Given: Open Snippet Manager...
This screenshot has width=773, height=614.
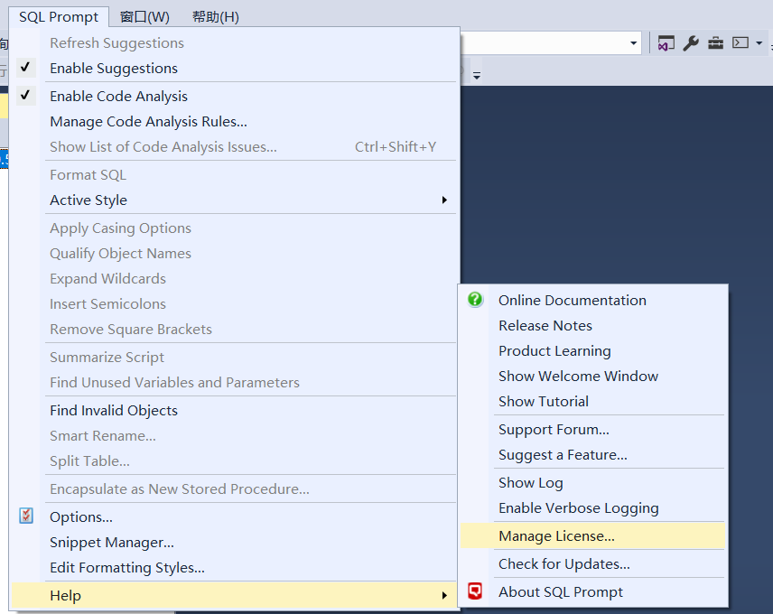Looking at the screenshot, I should pos(112,542).
